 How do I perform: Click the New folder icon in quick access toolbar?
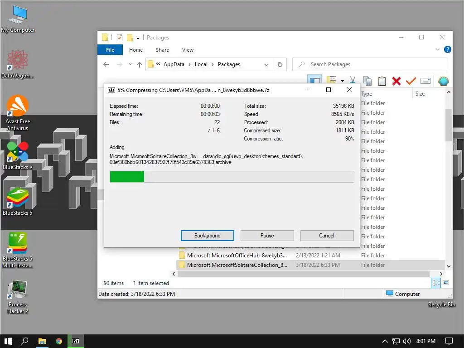pos(130,38)
